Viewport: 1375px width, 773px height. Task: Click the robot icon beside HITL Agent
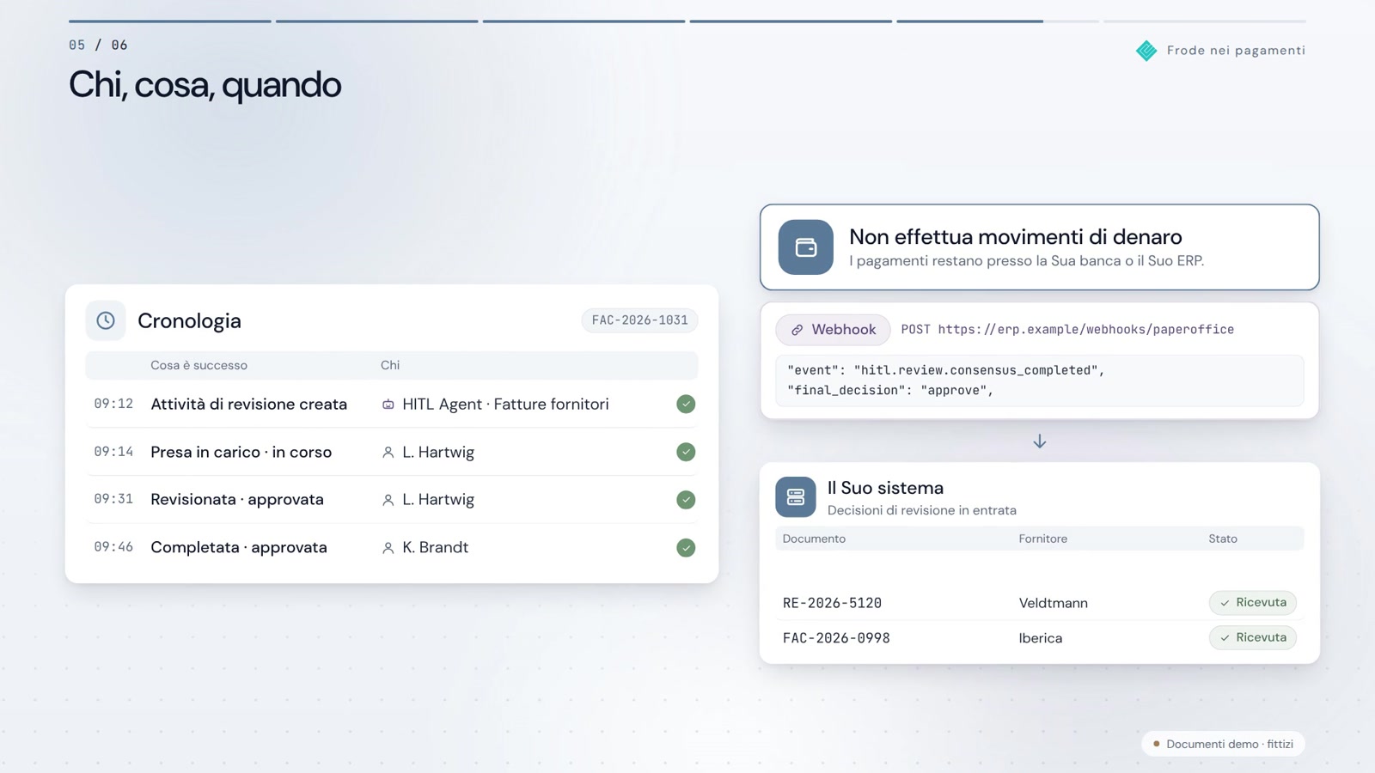click(x=388, y=405)
